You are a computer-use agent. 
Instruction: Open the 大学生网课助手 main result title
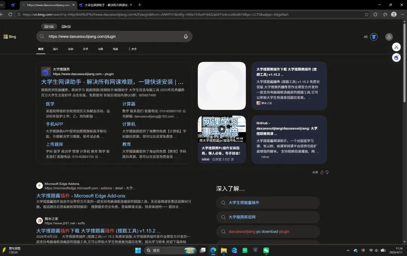tap(112, 82)
